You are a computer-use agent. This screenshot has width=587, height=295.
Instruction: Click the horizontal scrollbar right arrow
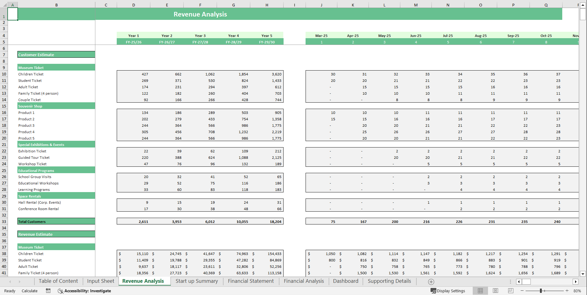[575, 282]
